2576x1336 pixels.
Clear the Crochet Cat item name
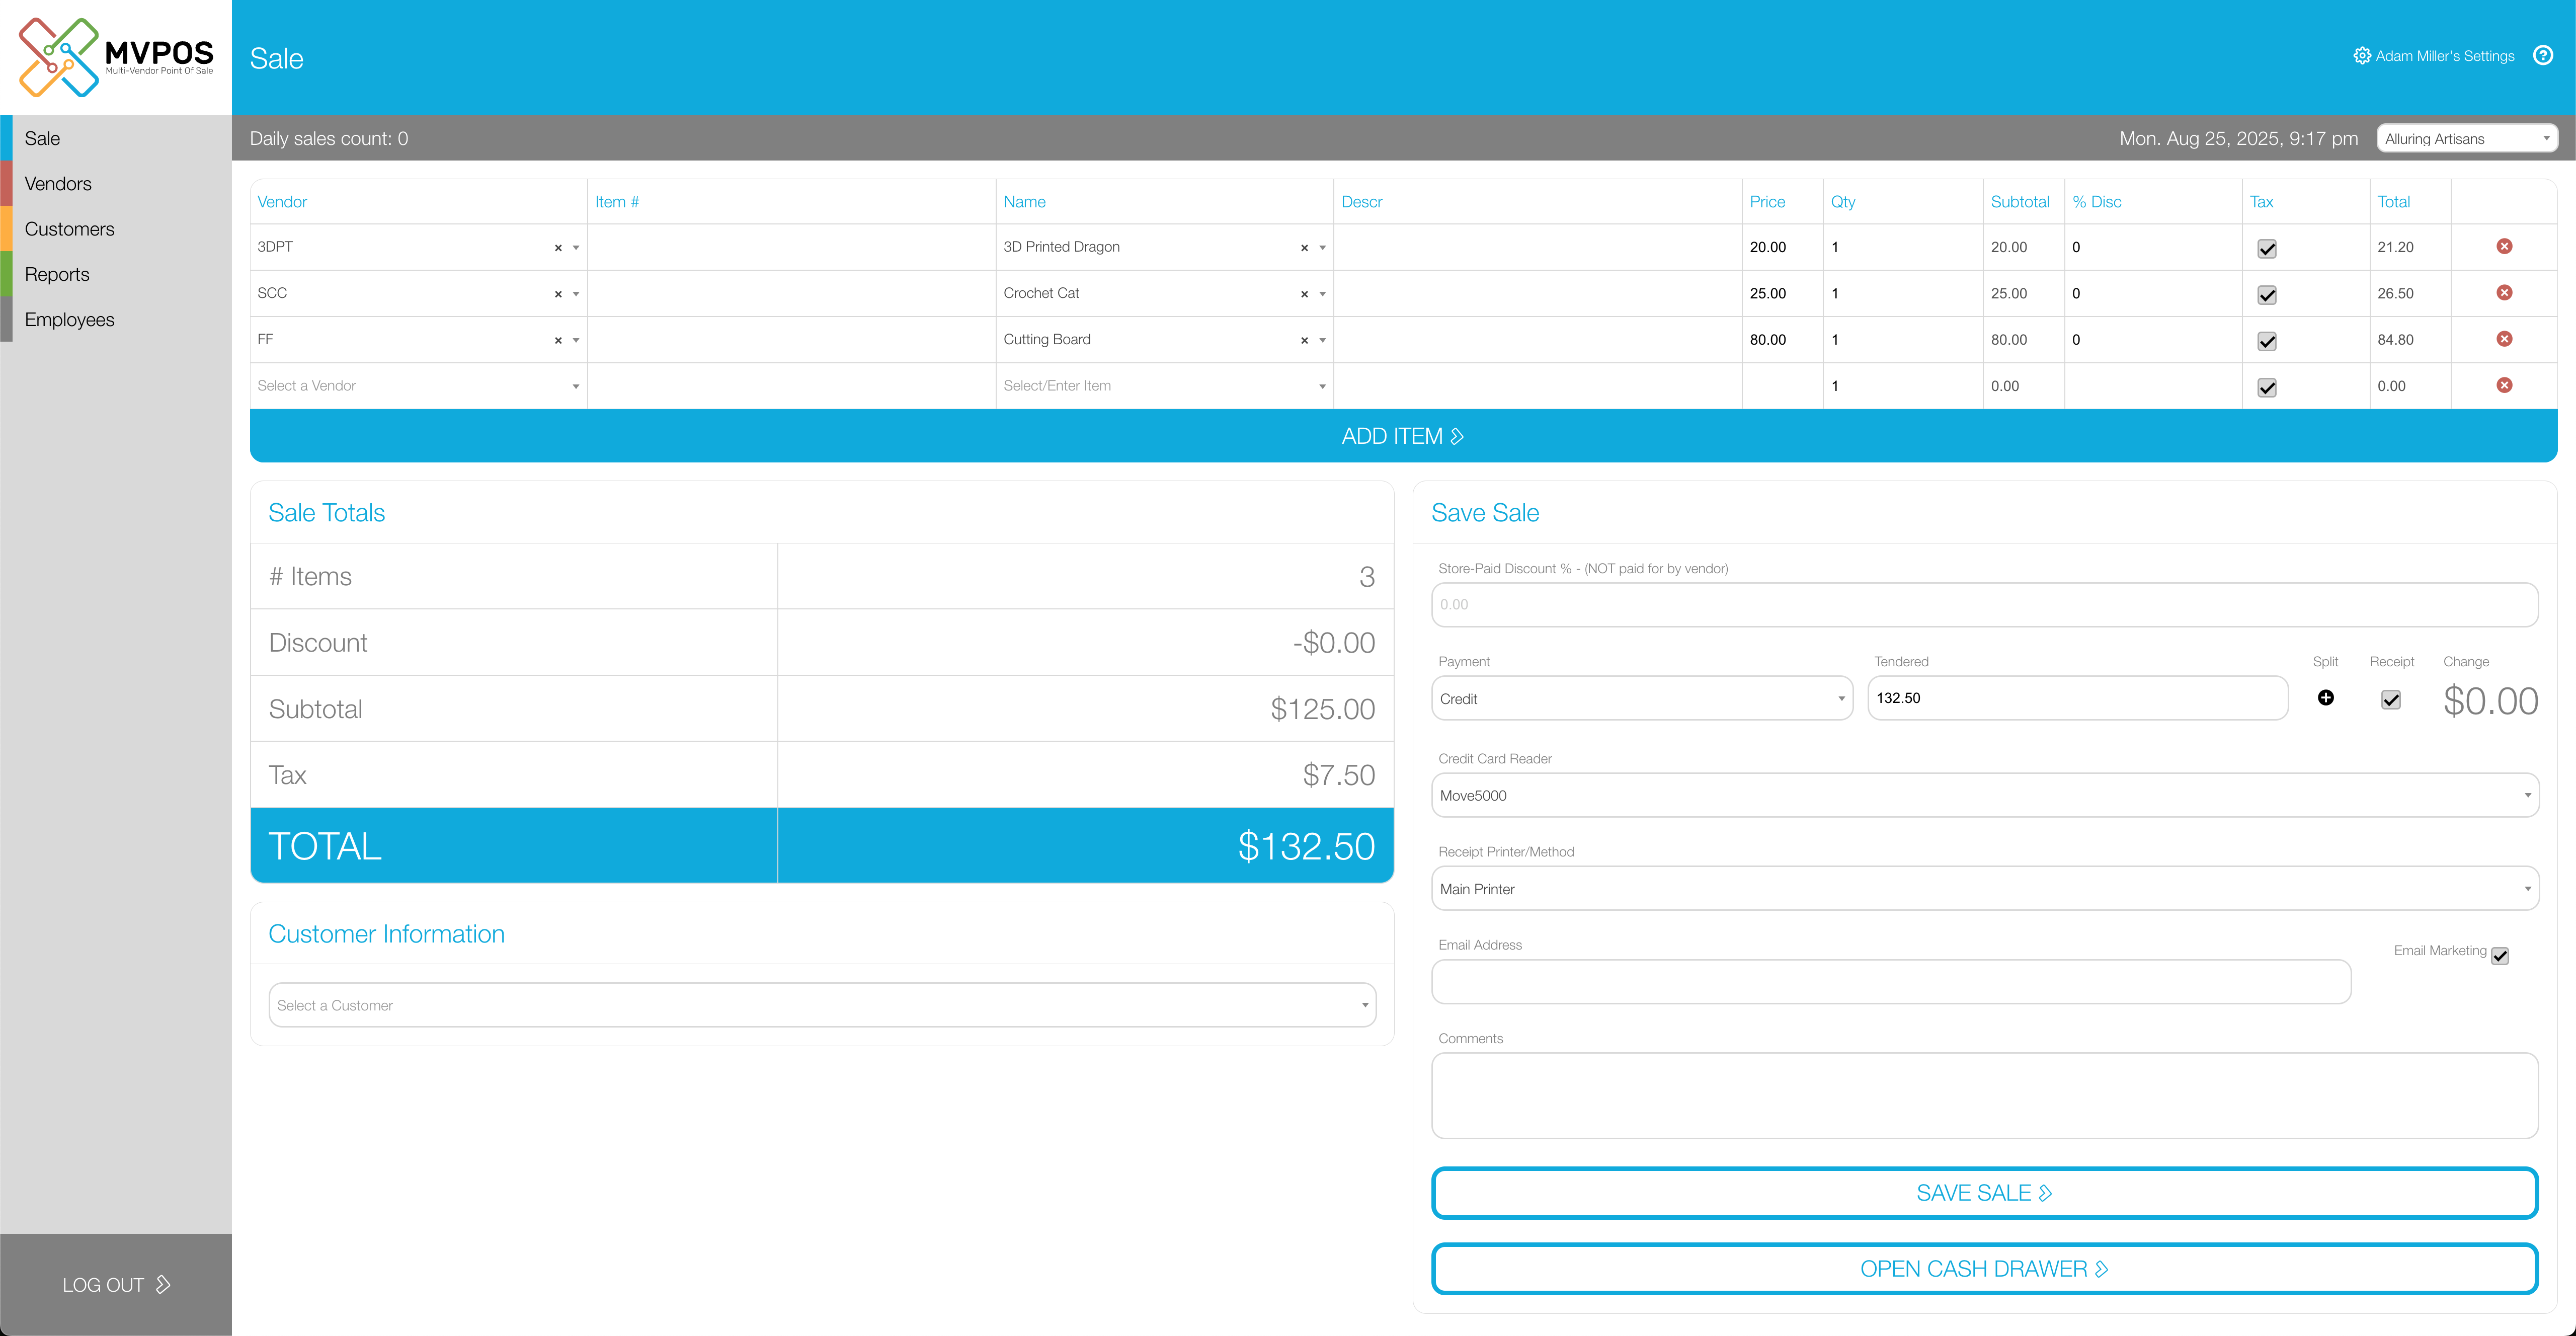[1304, 294]
